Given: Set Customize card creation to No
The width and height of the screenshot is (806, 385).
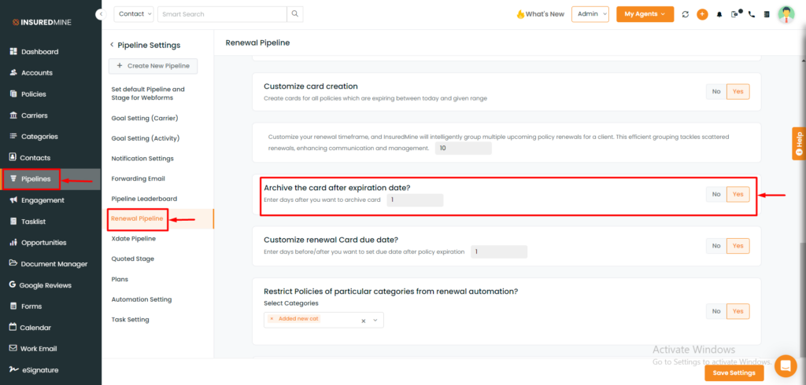Looking at the screenshot, I should point(716,91).
